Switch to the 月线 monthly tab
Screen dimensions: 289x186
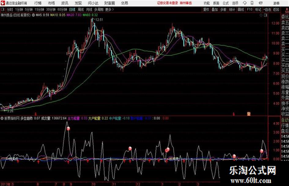click(89, 9)
